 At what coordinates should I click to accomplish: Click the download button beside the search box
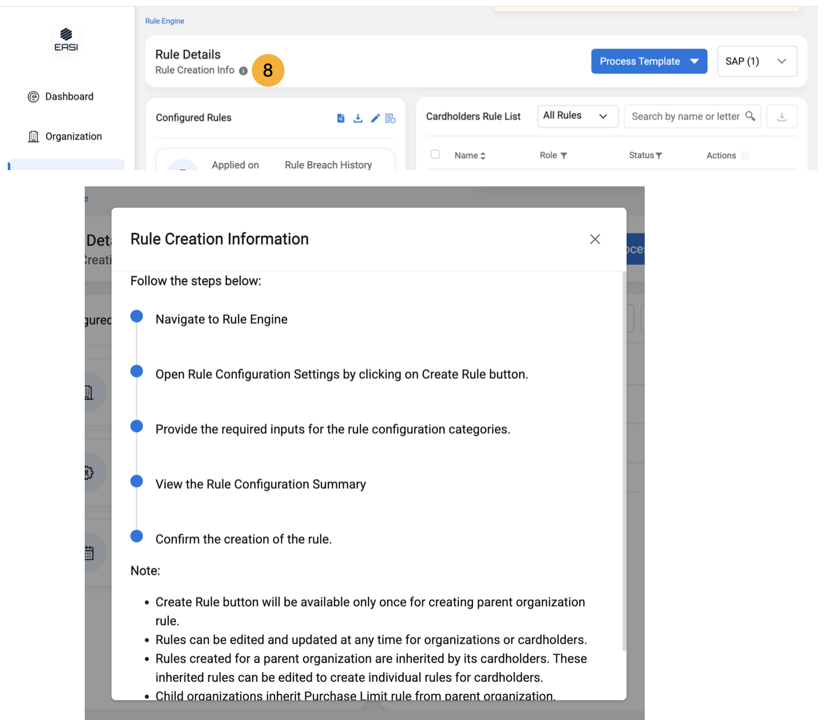pyautogui.click(x=782, y=117)
